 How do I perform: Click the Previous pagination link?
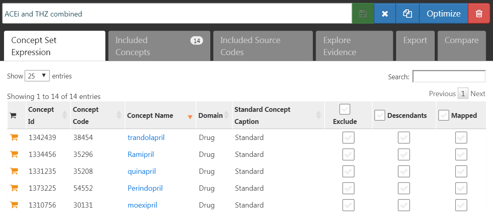(x=442, y=94)
